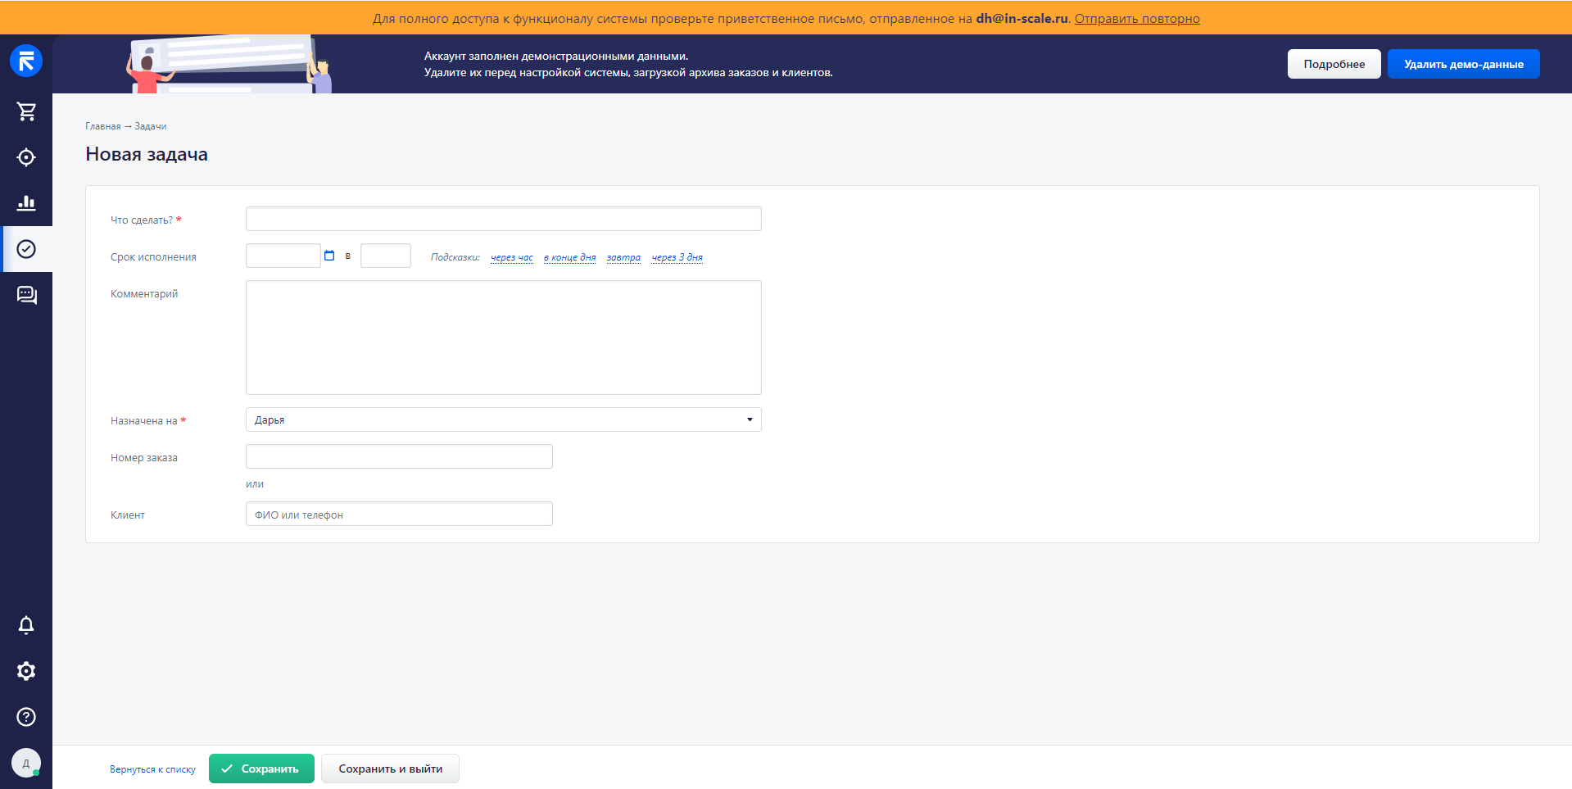Viewport: 1572px width, 789px height.
Task: Select the 'через час' hint
Action: [512, 257]
